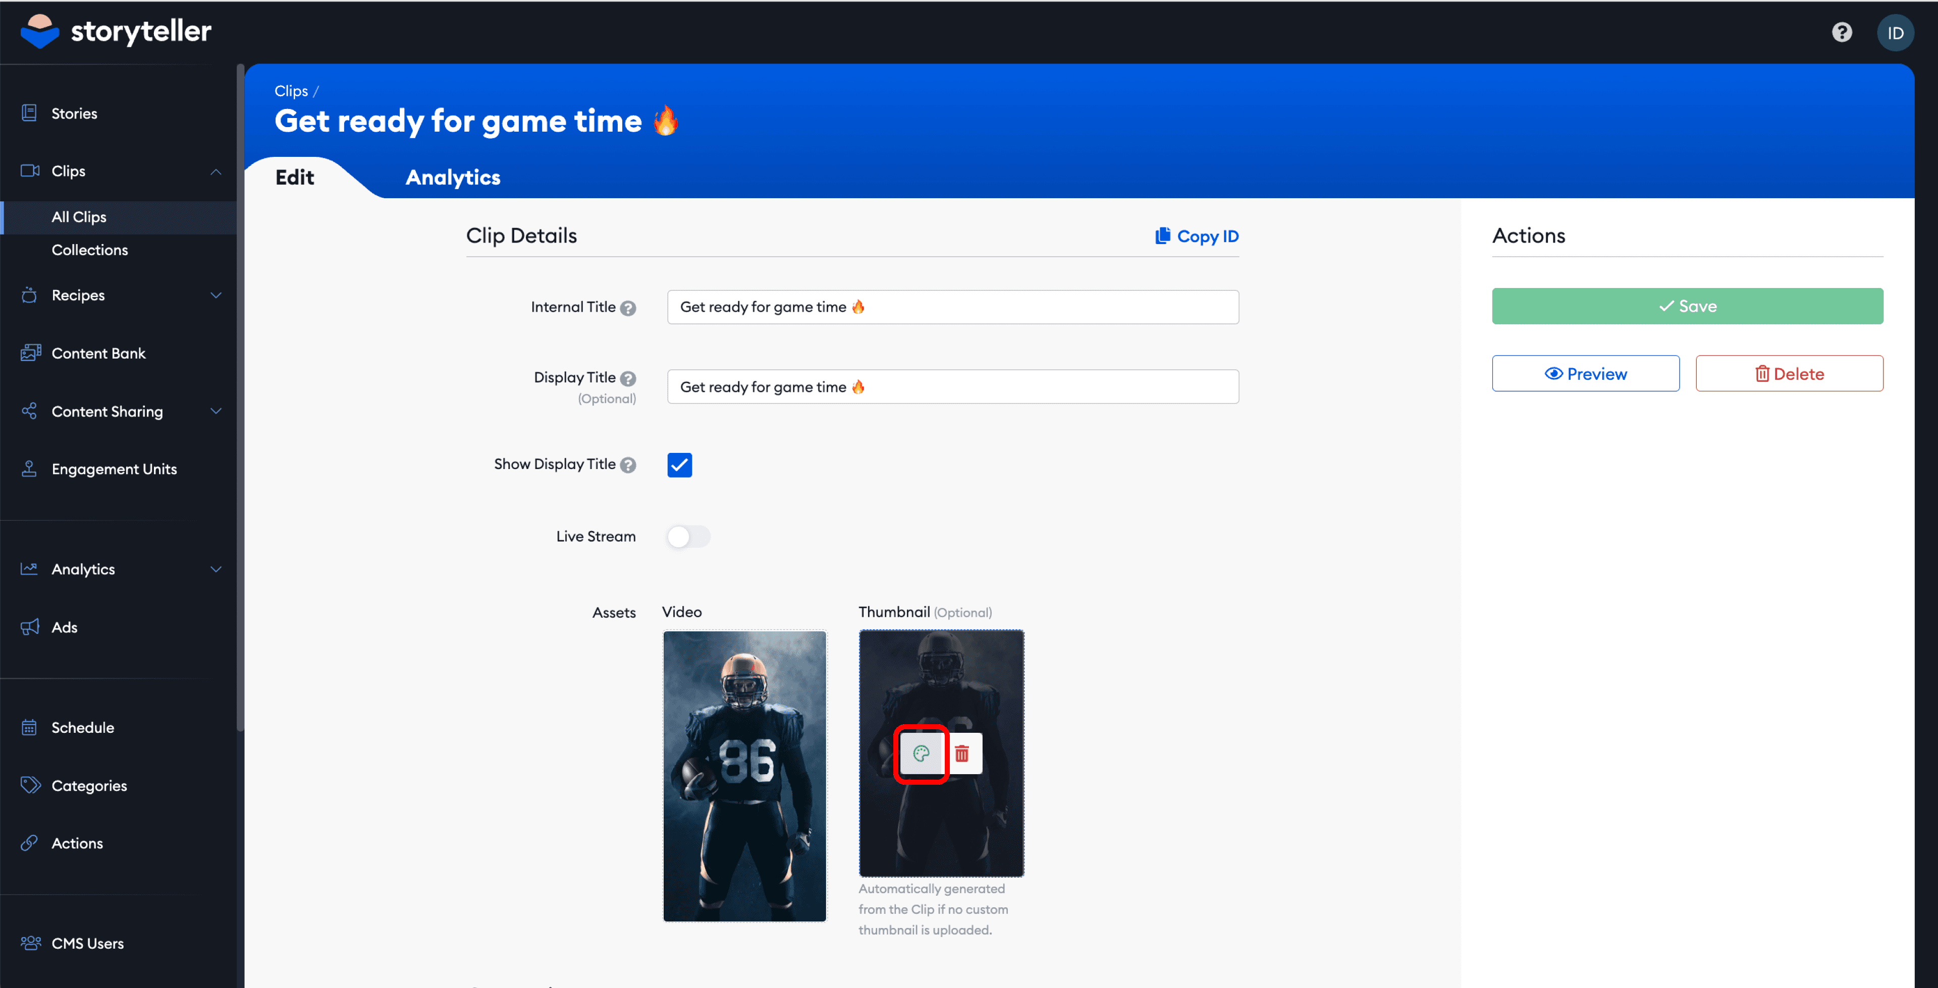
Task: Click the red thumbnail trash icon
Action: [961, 753]
